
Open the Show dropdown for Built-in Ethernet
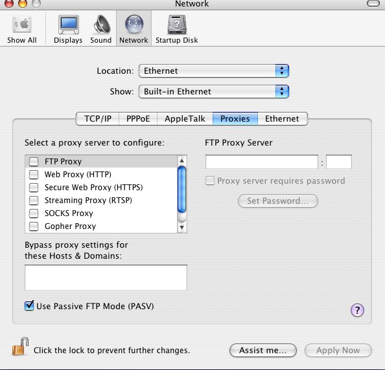(x=214, y=92)
